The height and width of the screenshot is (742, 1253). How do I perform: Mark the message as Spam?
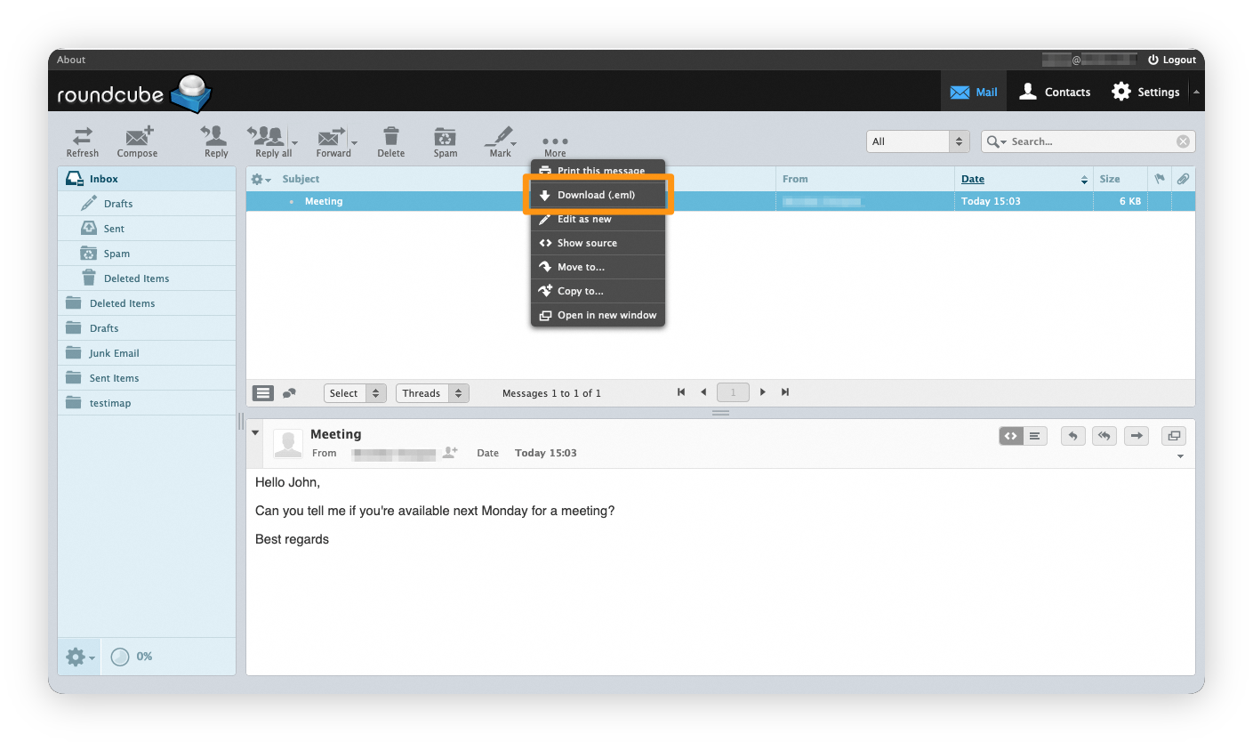pyautogui.click(x=445, y=141)
